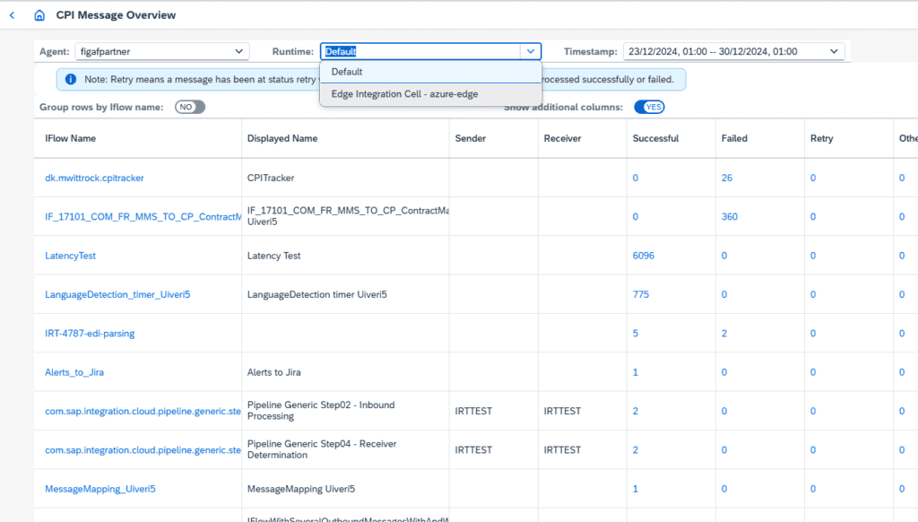Click the info icon in the note banner
The height and width of the screenshot is (522, 918).
[x=70, y=79]
